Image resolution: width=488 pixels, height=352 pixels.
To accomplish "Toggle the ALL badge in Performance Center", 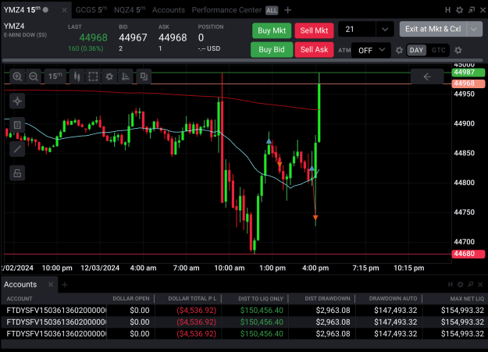I will tap(272, 10).
